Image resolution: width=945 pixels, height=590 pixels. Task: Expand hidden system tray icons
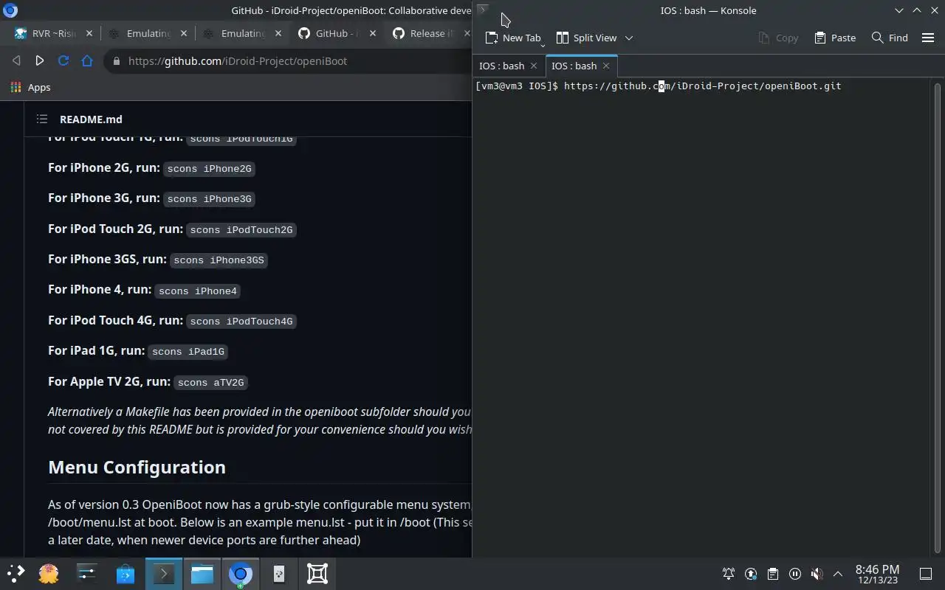(x=838, y=574)
